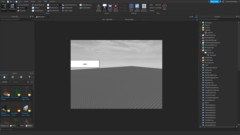The height and width of the screenshot is (135, 240).
Task: Open the Models category dropdown
Action: coord(6,82)
